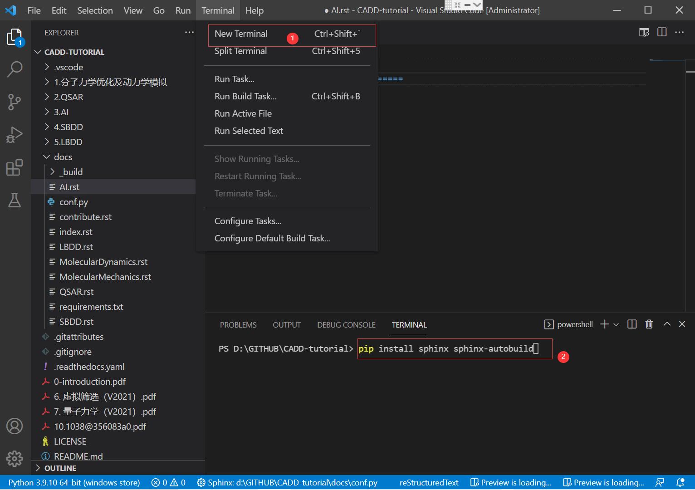Viewport: 695px width, 490px height.
Task: Open index.rst file
Action: click(113, 232)
